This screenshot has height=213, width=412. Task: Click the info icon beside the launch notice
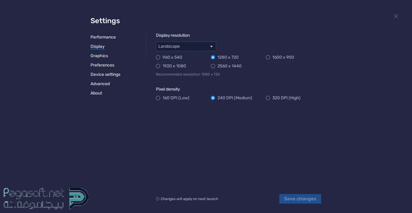point(157,199)
